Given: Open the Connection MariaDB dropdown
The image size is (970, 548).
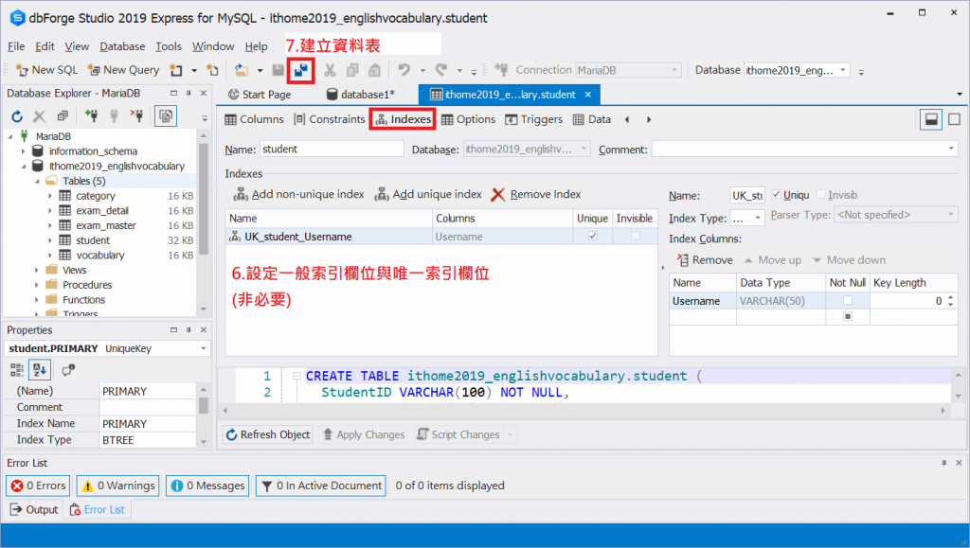Looking at the screenshot, I should (674, 70).
